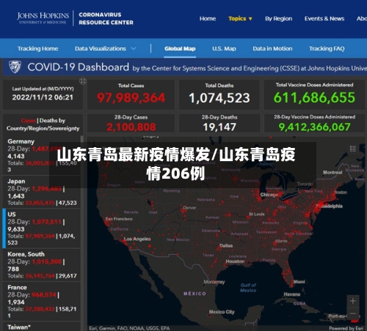
Task: Expand the Data Visualizations dropdown
Action: tap(106, 48)
